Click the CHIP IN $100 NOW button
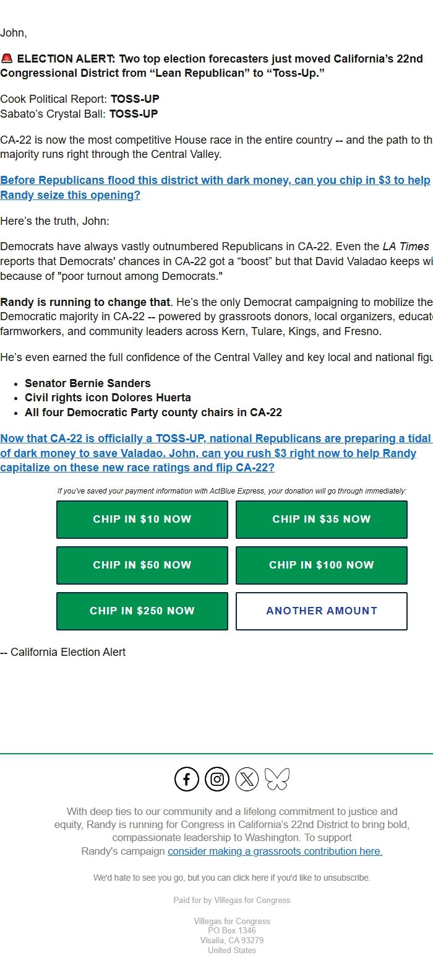433x968 pixels. (321, 565)
